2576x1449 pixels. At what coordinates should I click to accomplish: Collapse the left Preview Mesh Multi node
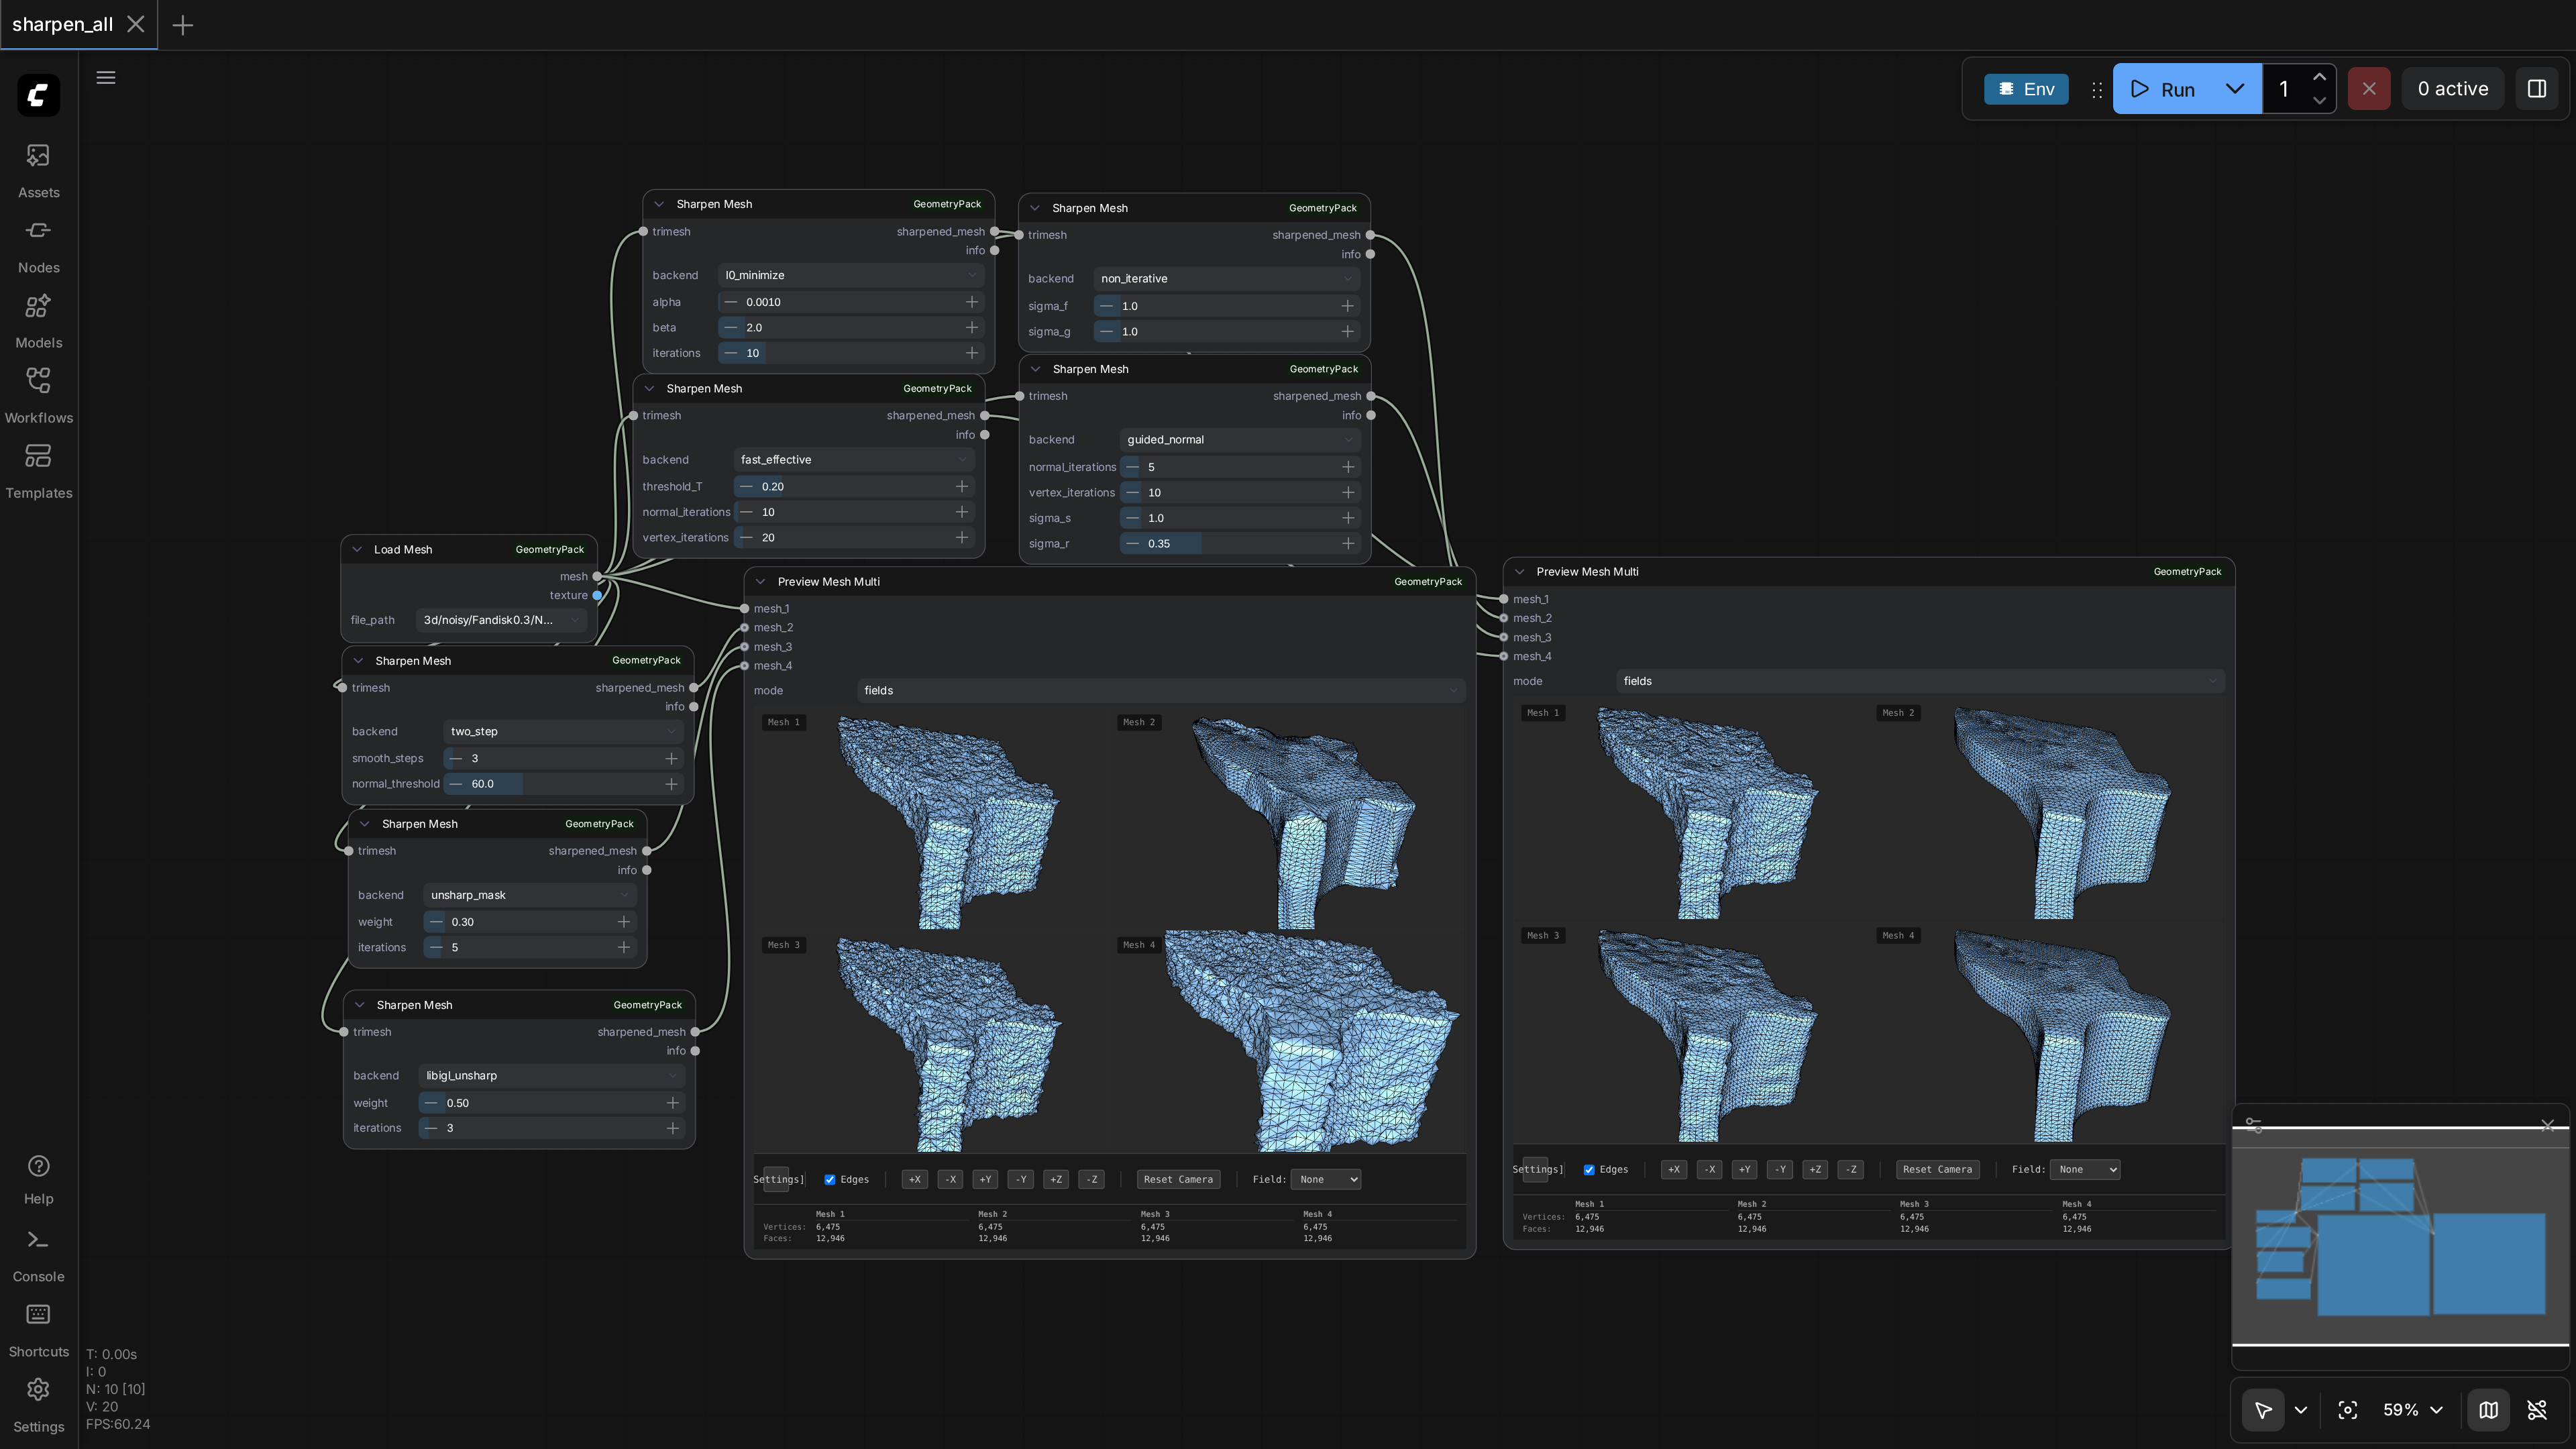761,581
